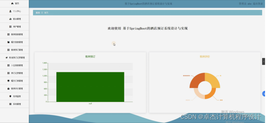Click the table icon for 系统管理
Viewport: 266px width, 123px height.
click(10, 104)
